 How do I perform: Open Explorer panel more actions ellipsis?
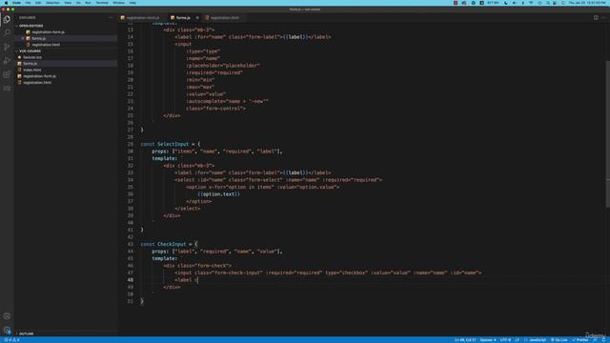pyautogui.click(x=111, y=17)
